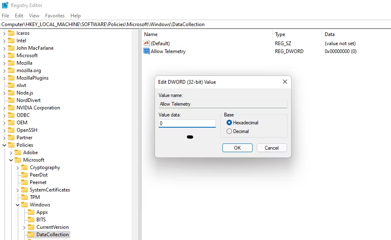Click the Appx folder icon
The width and height of the screenshot is (391, 240).
tap(31, 212)
